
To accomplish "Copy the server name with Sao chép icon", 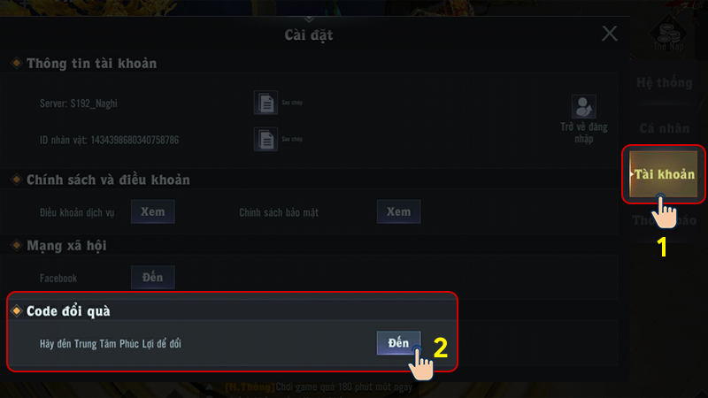I will 265,103.
